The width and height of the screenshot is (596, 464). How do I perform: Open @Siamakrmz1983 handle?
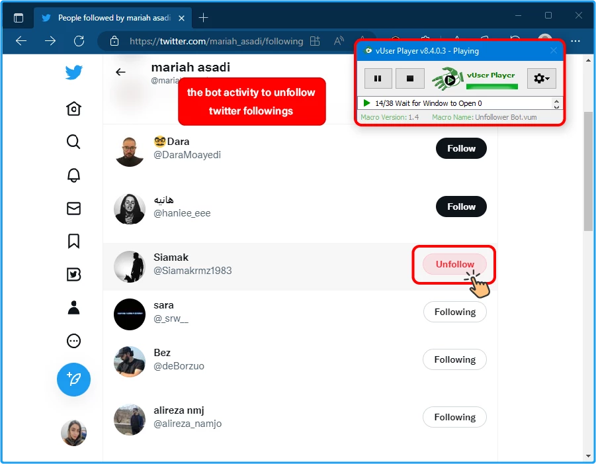coord(192,271)
